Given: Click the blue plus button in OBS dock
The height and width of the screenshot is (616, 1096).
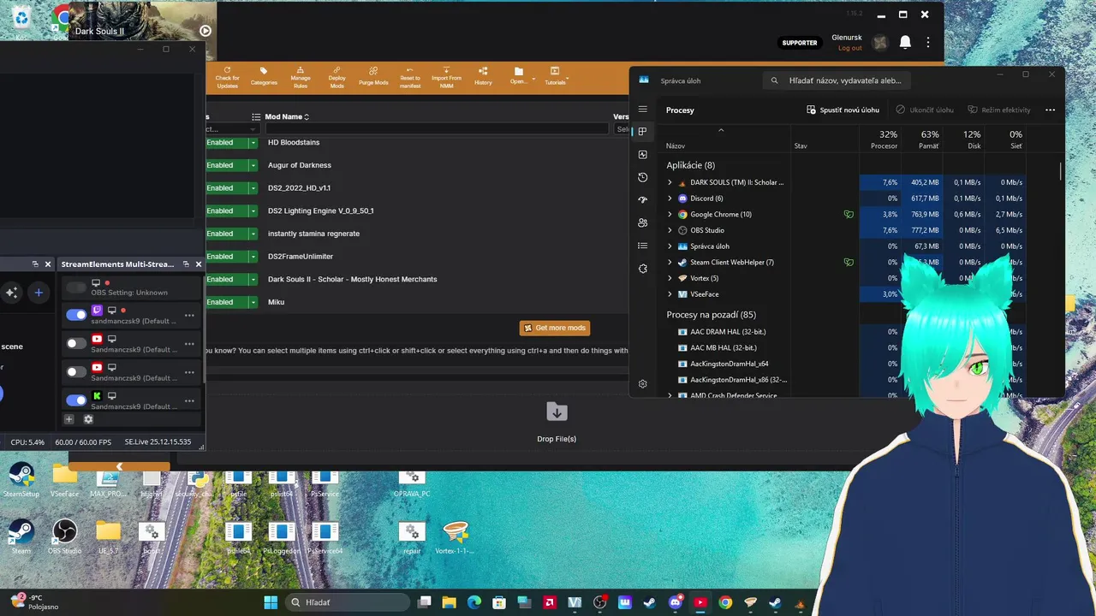Looking at the screenshot, I should coord(39,293).
